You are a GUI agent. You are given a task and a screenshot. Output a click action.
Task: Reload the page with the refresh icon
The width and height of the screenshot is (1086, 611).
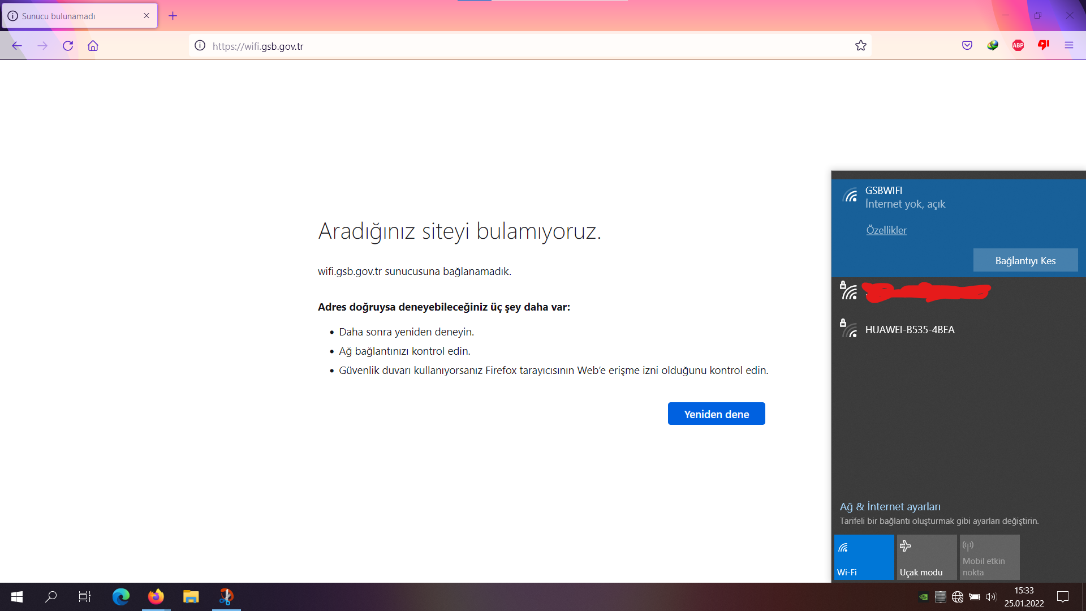pos(68,46)
